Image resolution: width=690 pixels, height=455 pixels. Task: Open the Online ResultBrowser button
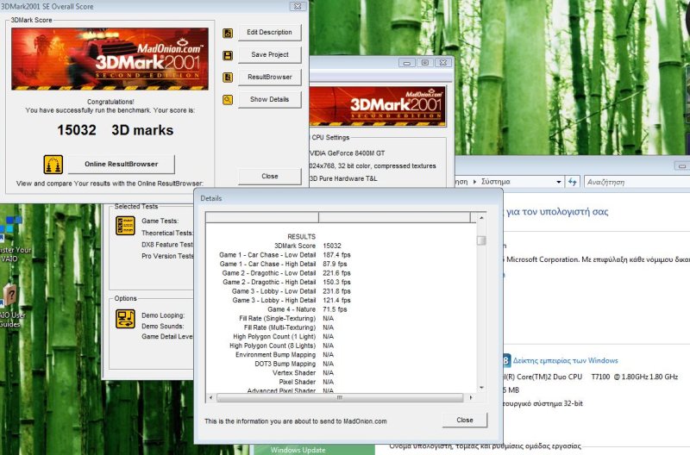121,164
